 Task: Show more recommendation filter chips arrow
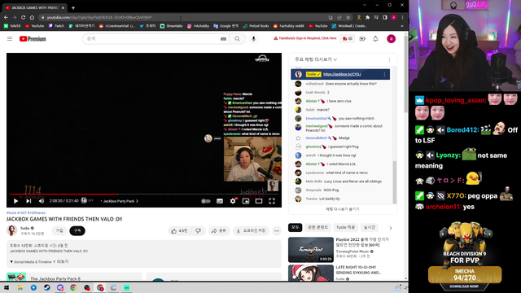pos(391,228)
